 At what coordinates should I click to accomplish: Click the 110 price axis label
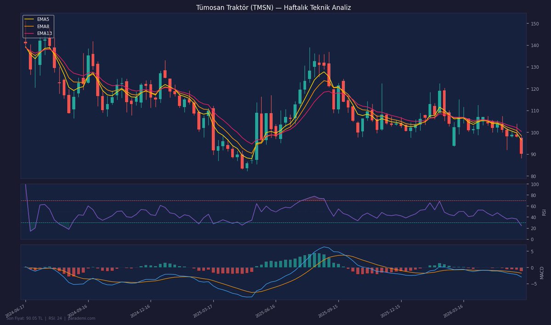pyautogui.click(x=535, y=111)
